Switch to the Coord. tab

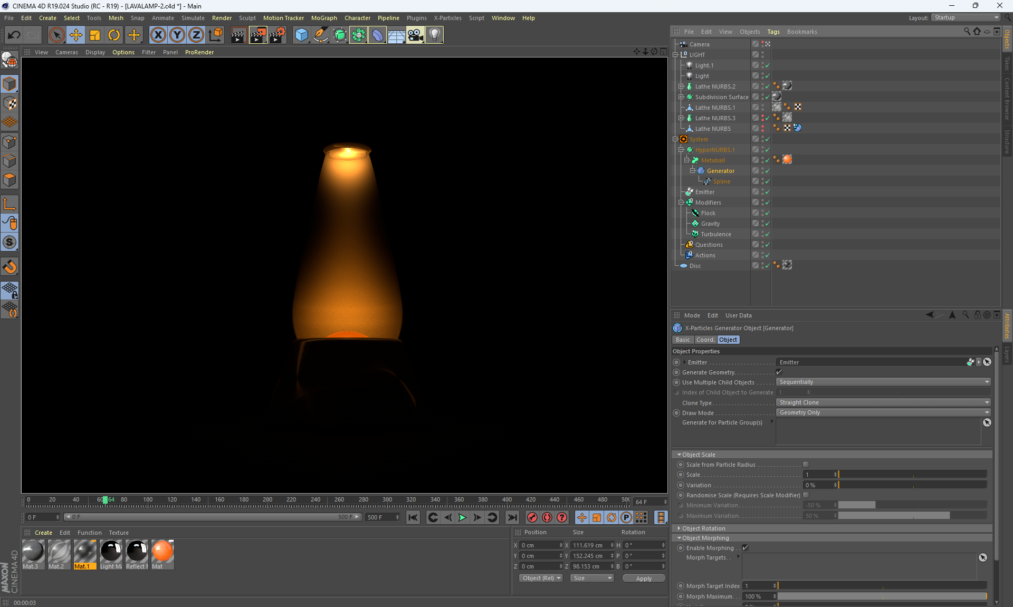tap(705, 340)
